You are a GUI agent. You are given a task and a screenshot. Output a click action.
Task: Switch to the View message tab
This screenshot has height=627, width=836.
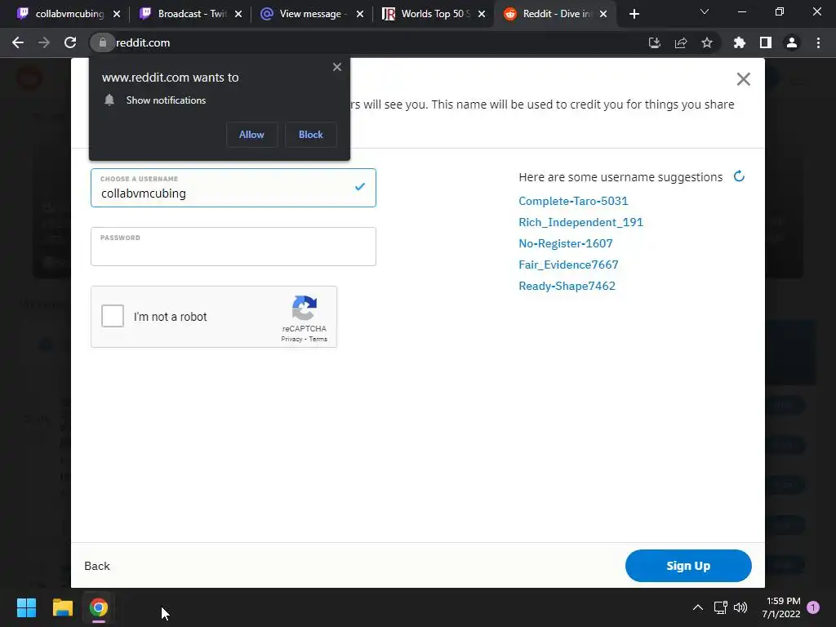coord(305,14)
